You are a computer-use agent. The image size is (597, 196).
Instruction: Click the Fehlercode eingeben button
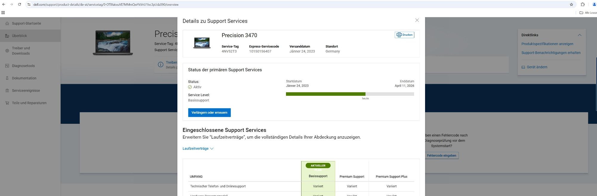pyautogui.click(x=441, y=155)
